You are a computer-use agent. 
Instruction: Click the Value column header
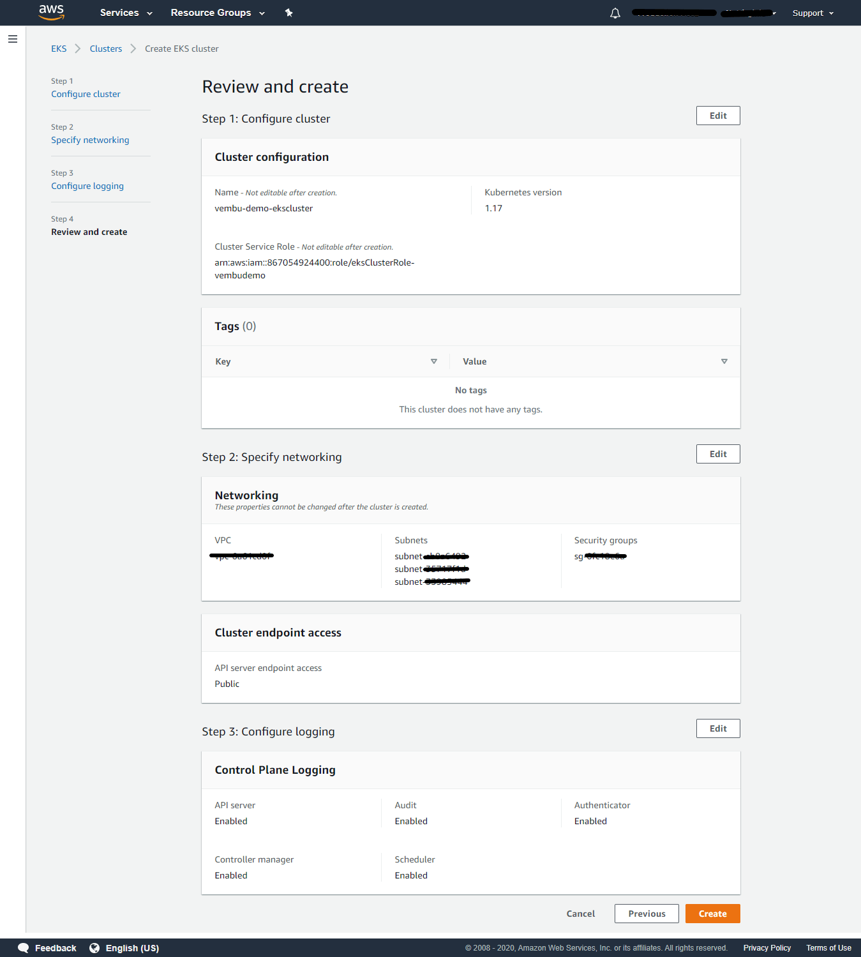pos(475,361)
